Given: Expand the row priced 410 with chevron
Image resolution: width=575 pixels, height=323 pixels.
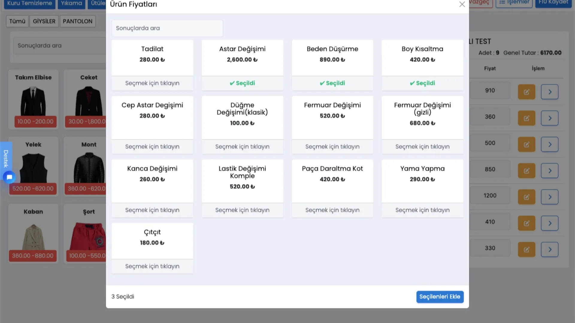Looking at the screenshot, I should (549, 223).
